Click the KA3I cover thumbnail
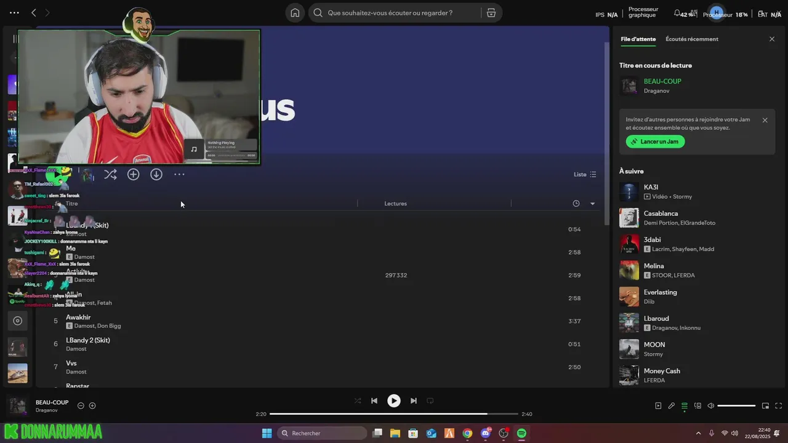Viewport: 788px width, 443px height. (x=629, y=192)
